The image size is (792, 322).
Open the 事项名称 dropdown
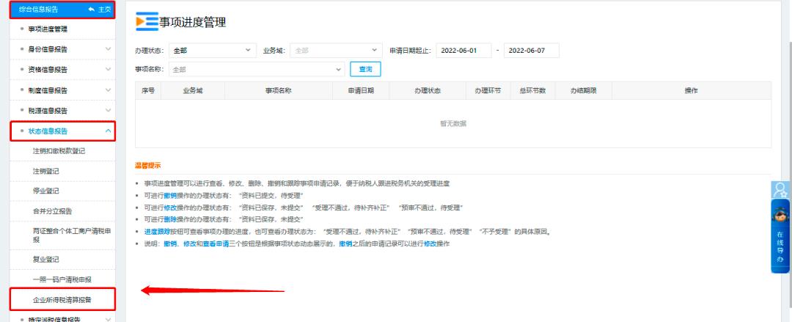[x=257, y=69]
